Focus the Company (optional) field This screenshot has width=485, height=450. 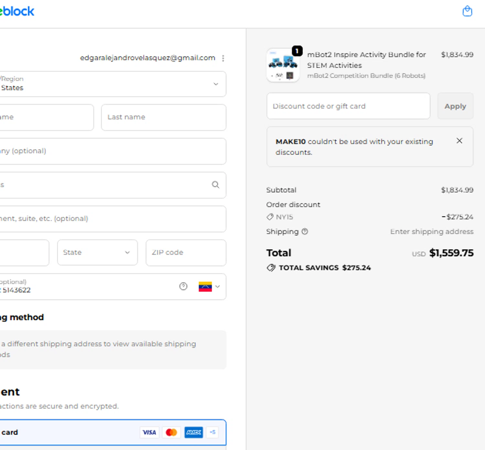(113, 151)
